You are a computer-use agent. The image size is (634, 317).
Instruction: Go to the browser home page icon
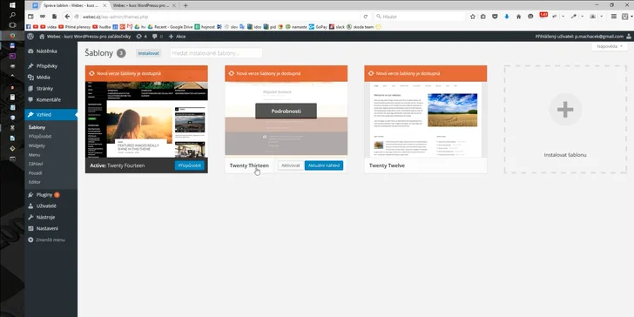point(519,17)
